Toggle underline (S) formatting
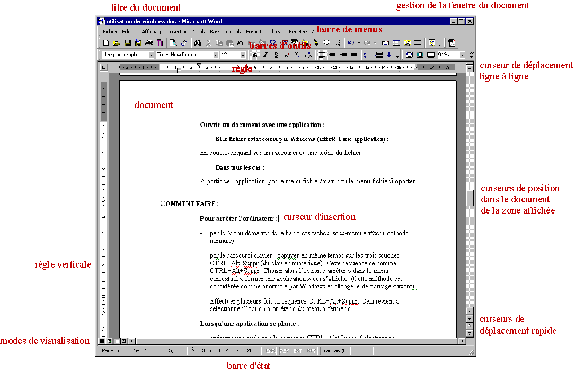This screenshot has width=575, height=372. click(276, 55)
